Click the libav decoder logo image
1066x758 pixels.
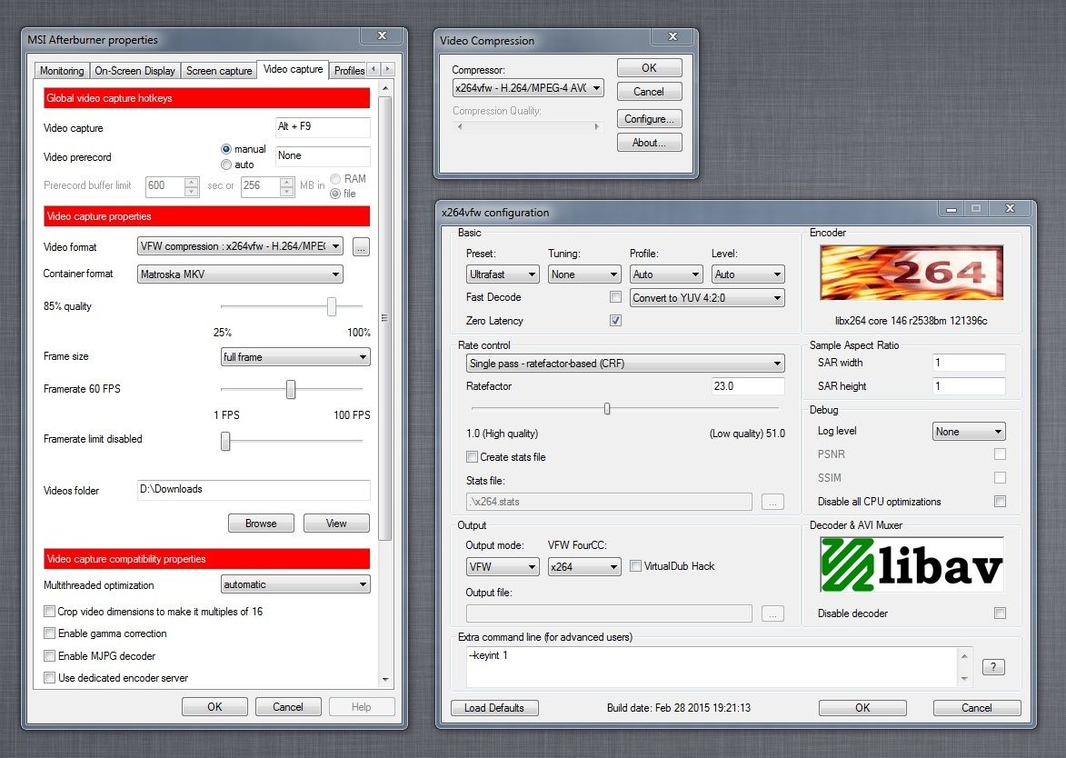[911, 564]
